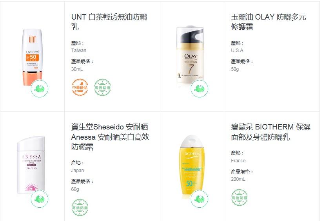Click the UNT sunscreen bottle image

pyautogui.click(x=33, y=57)
